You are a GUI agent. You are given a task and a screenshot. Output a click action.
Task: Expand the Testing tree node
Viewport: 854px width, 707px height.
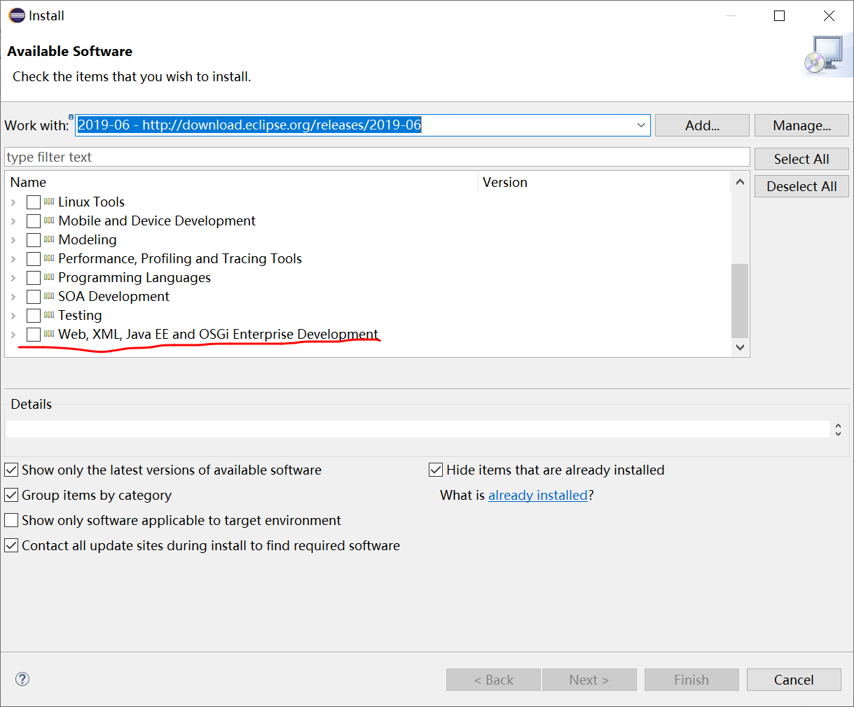pyautogui.click(x=13, y=316)
